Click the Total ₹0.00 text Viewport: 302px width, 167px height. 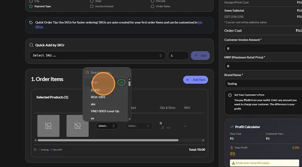tap(197, 149)
